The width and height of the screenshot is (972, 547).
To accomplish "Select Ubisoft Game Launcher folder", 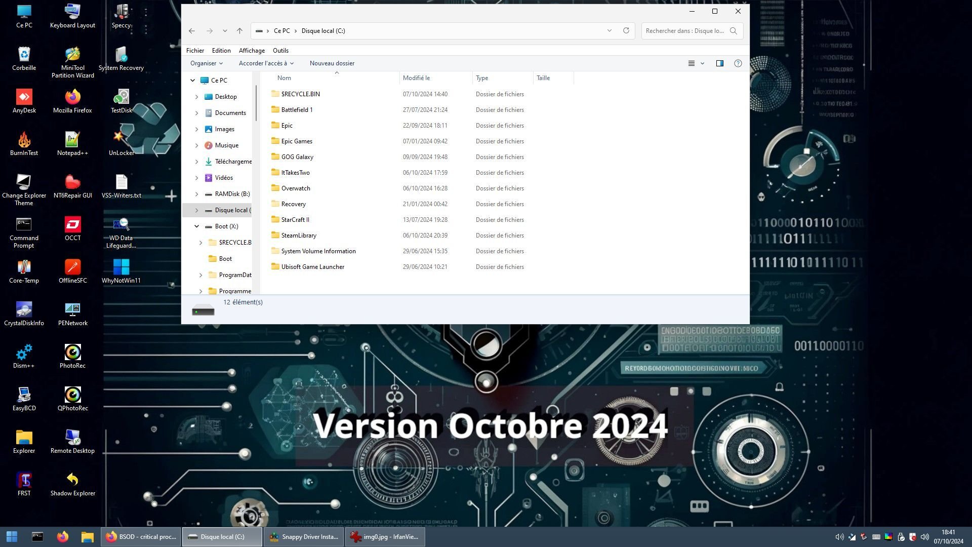I will [312, 267].
